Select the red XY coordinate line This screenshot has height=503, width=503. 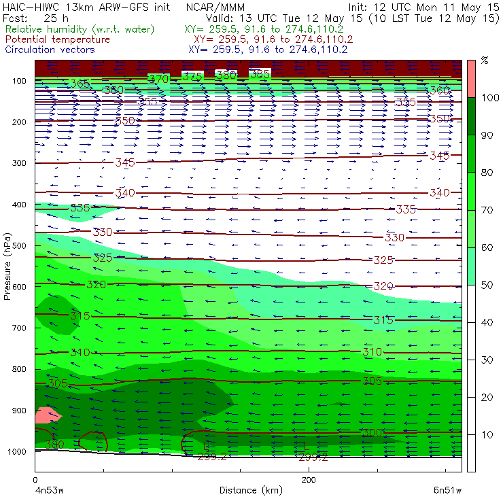point(273,39)
